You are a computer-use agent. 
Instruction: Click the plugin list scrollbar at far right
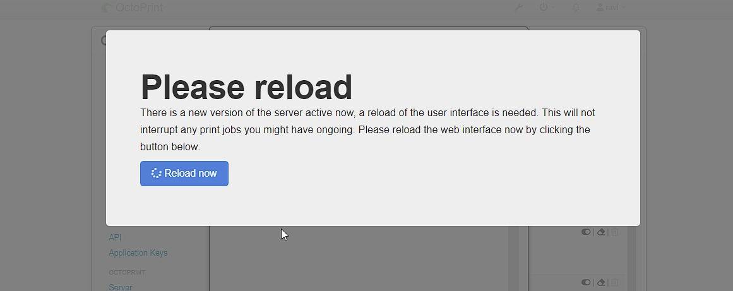click(x=631, y=258)
